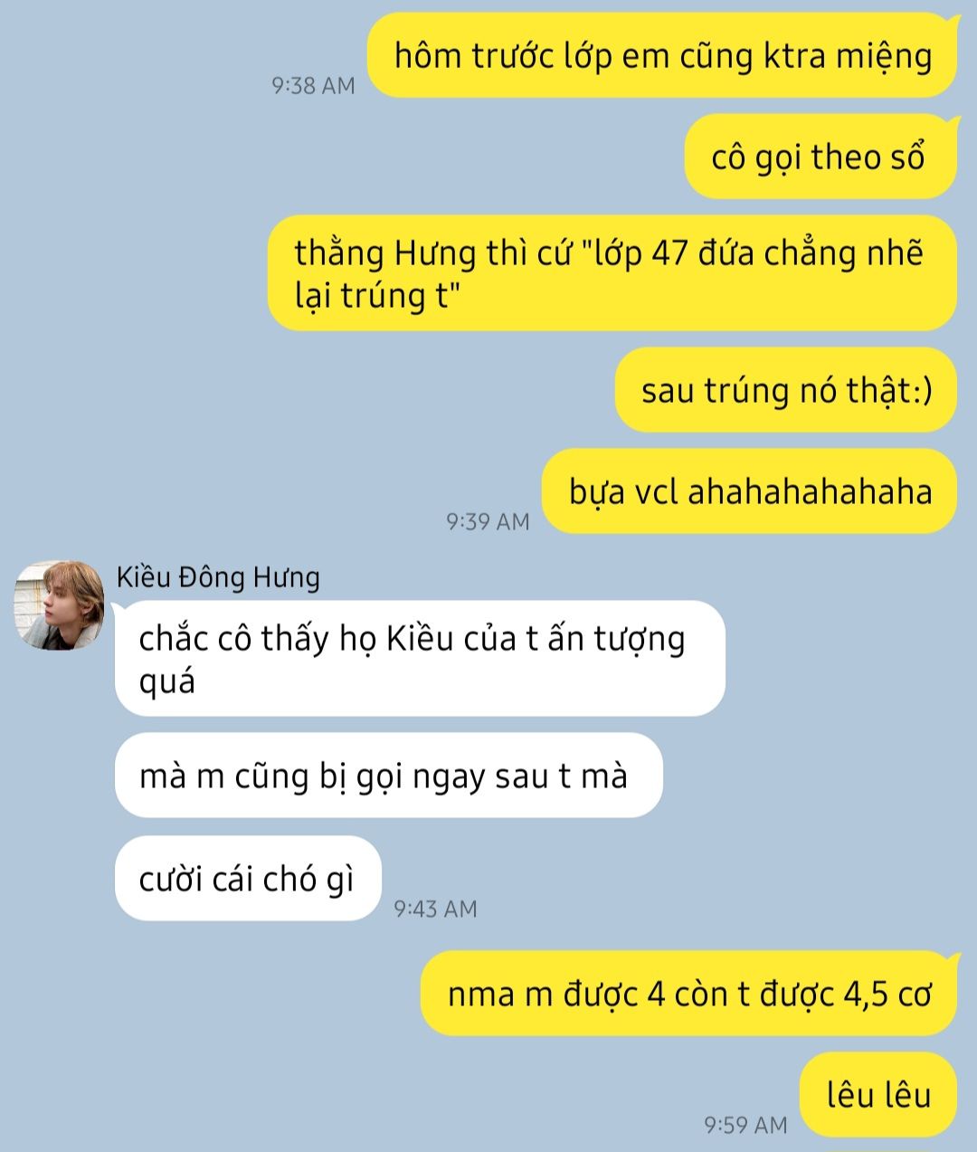Open Kiều Đông Hưng's profile avatar
Image resolution: width=977 pixels, height=1152 pixels.
59,605
